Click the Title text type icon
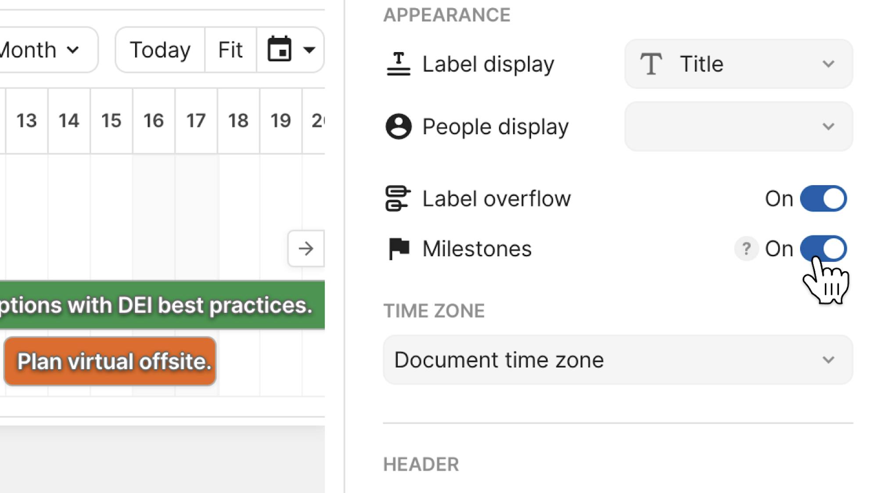This screenshot has width=878, height=493. [x=651, y=64]
